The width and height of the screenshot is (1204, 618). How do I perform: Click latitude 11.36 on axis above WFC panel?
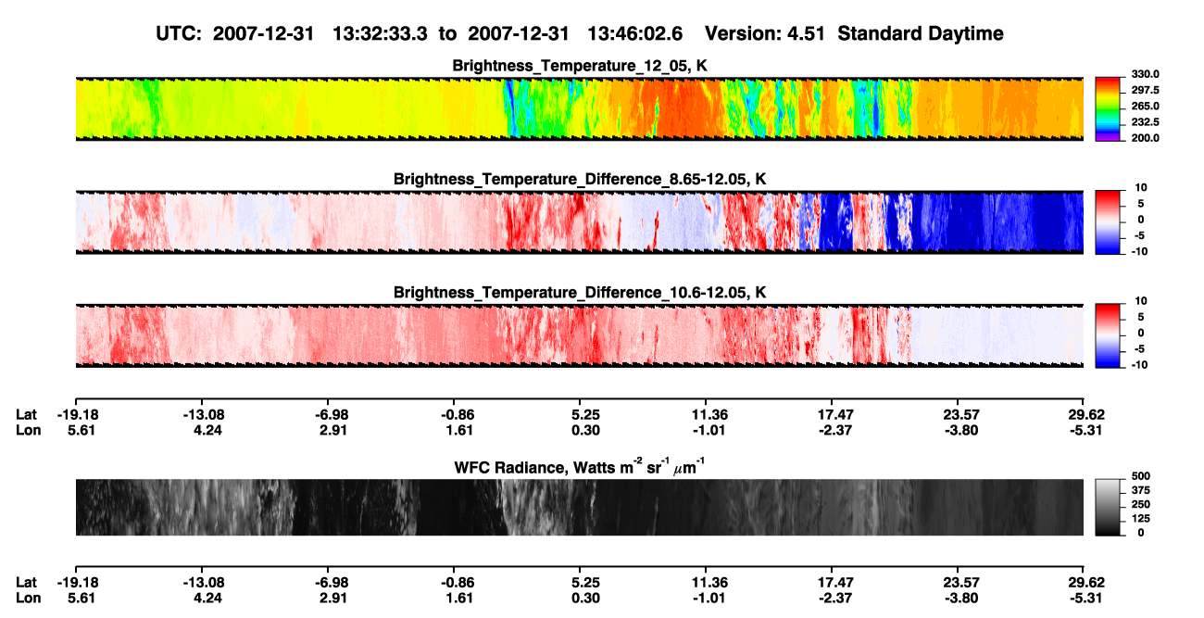click(x=708, y=414)
